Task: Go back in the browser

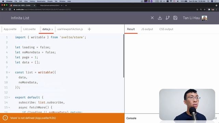Action: [x=2, y=10]
